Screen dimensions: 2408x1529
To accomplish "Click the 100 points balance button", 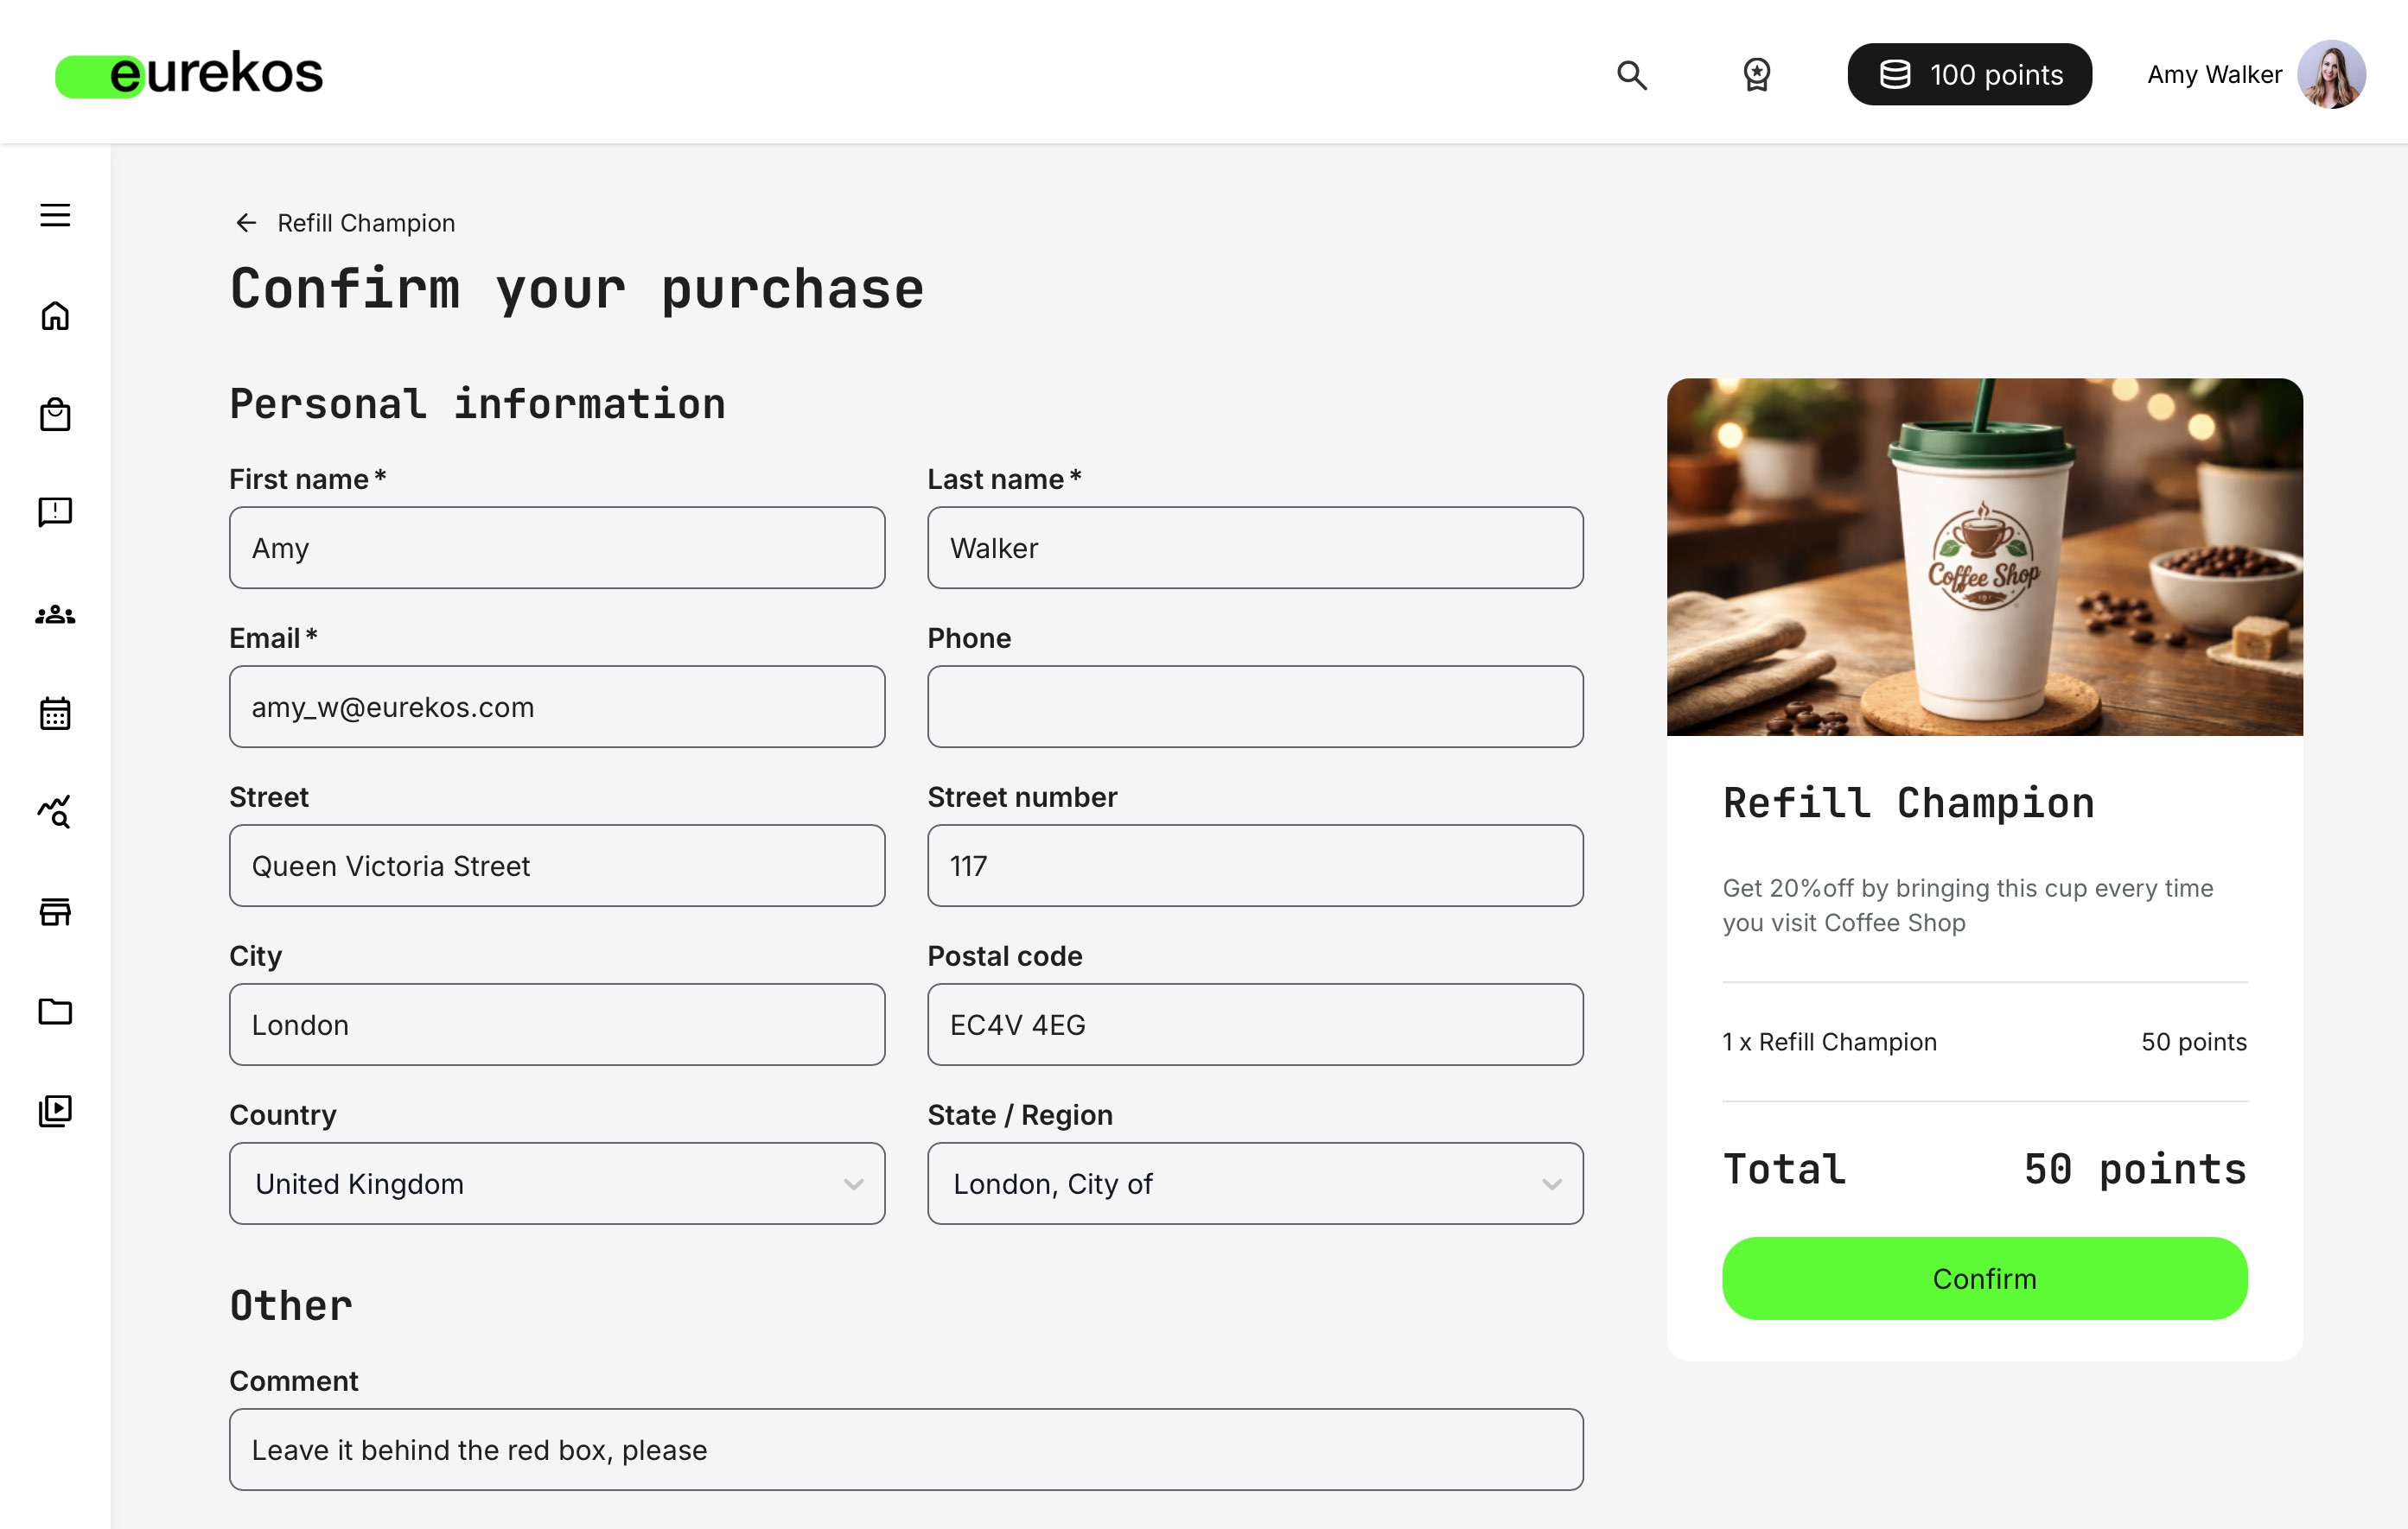I will (x=1969, y=75).
